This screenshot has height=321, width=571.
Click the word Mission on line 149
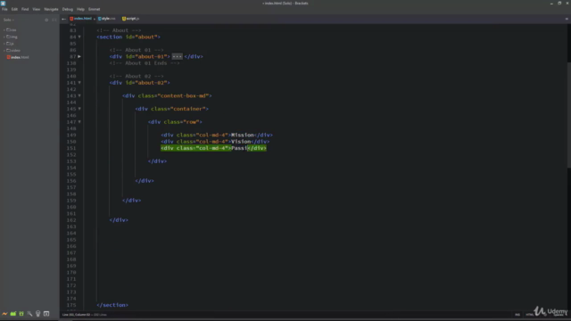tap(243, 135)
